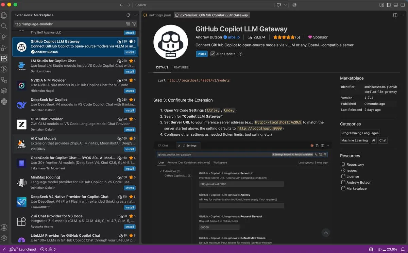Clear the extensions search results
The width and height of the screenshot is (408, 253).
pyautogui.click(x=128, y=24)
